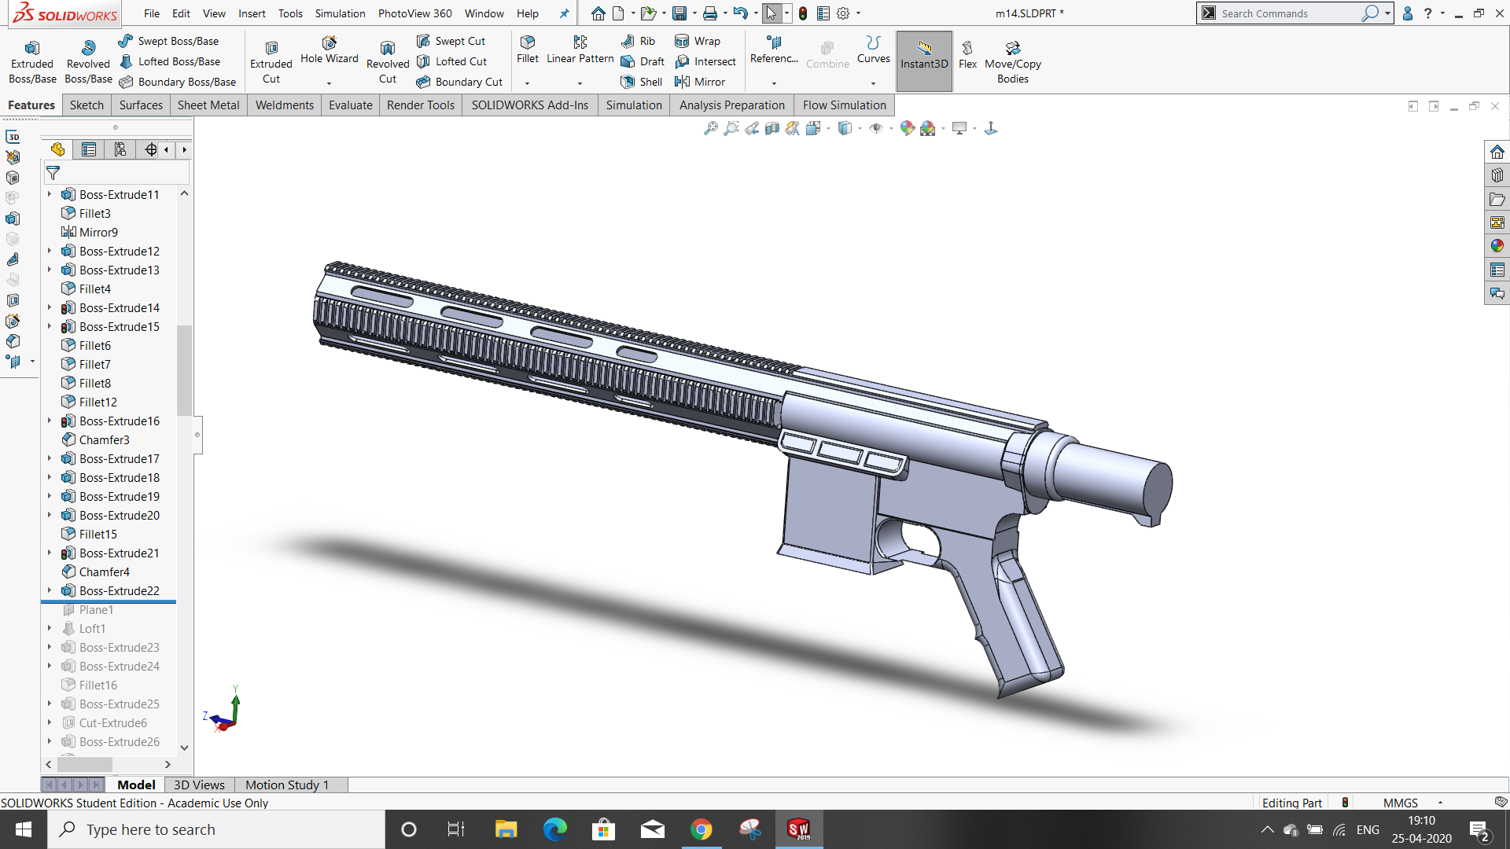Switch to DimXpertManager tab

tap(150, 149)
